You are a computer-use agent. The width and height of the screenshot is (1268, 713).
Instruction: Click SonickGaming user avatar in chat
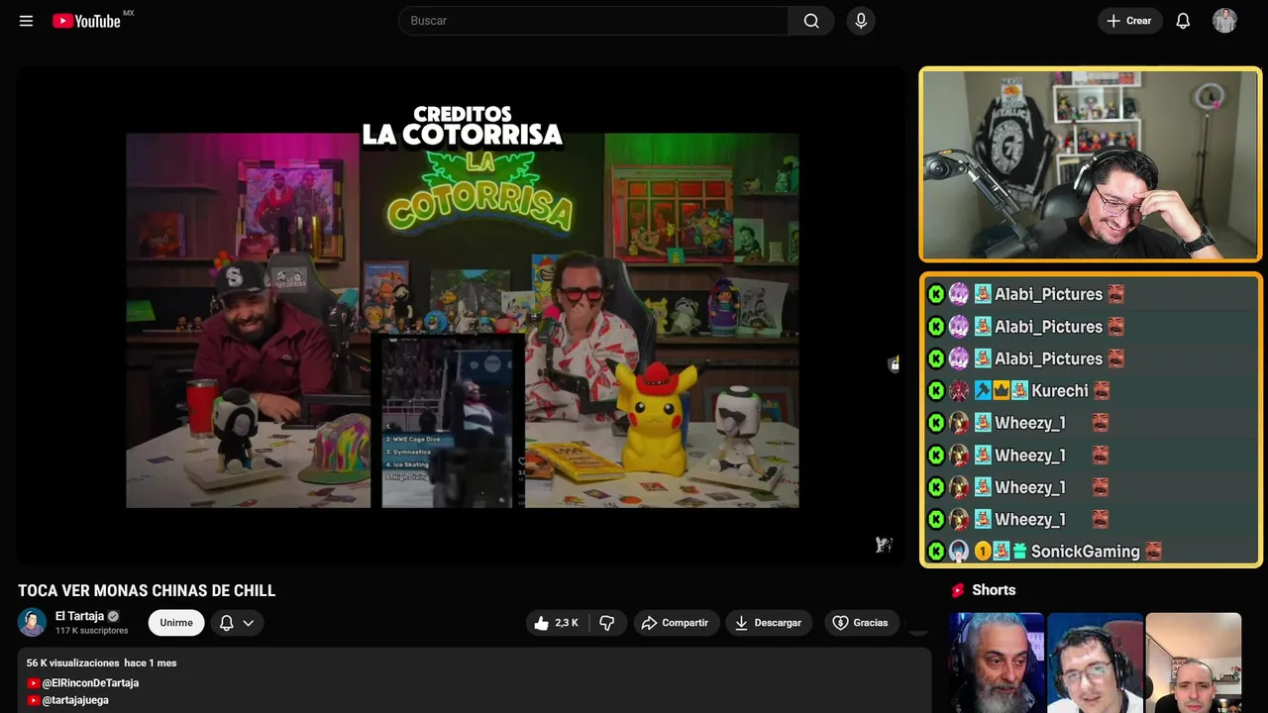[x=959, y=552]
